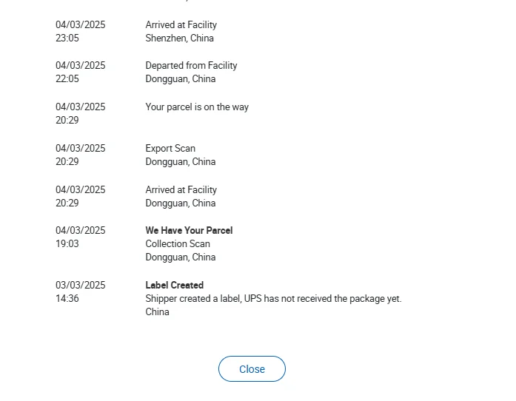
Task: Click "China" location under Label Created
Action: (x=157, y=311)
